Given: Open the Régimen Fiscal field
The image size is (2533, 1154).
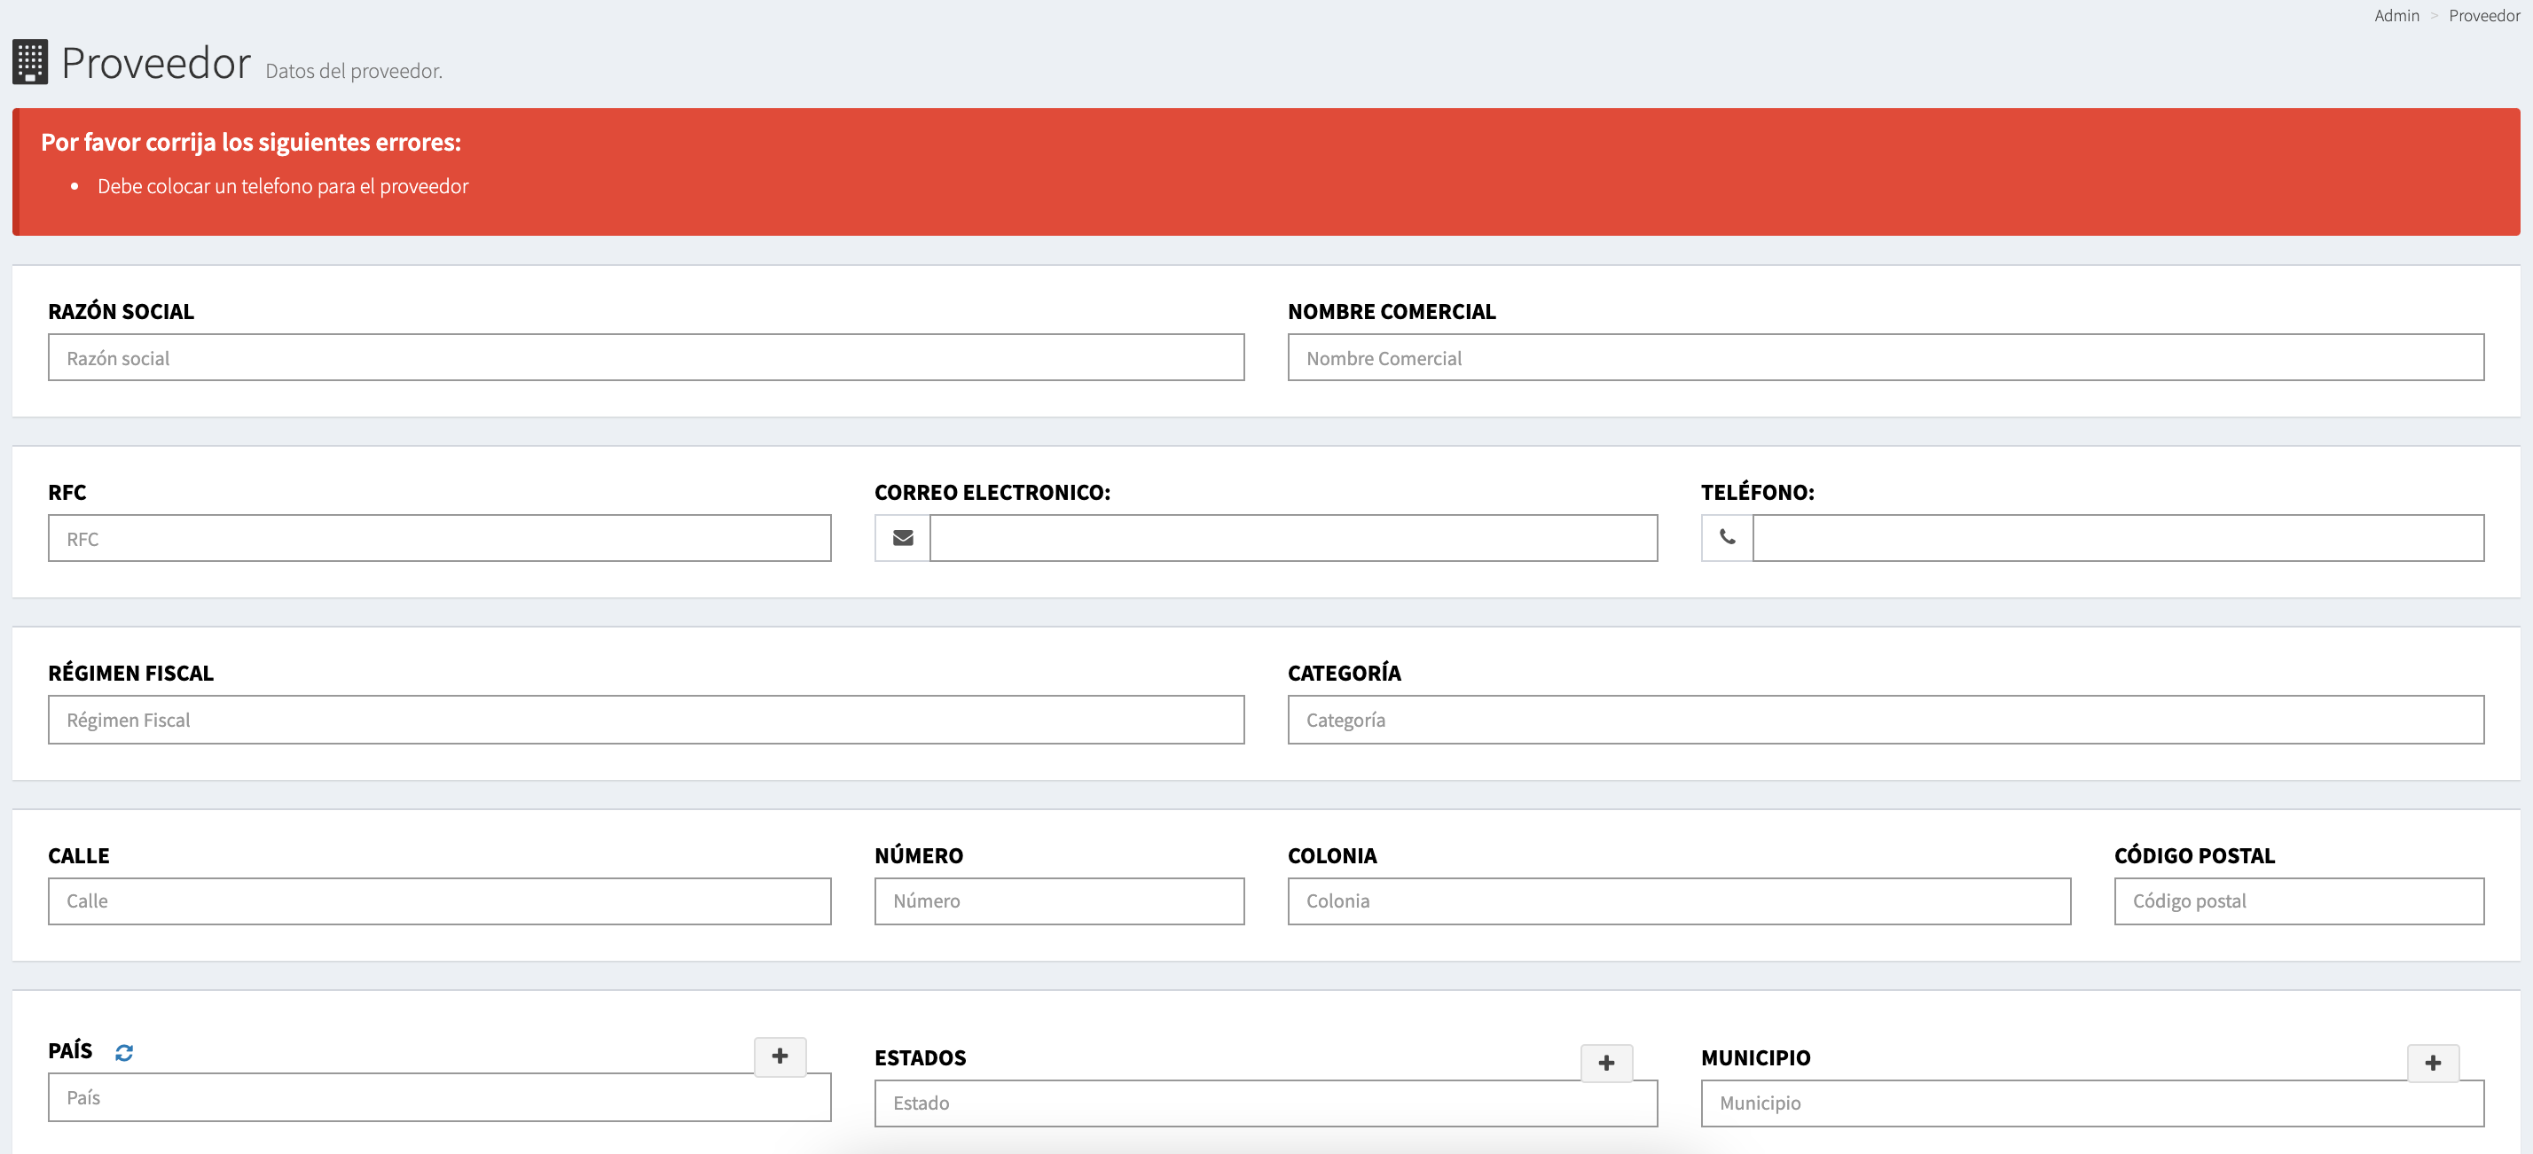Looking at the screenshot, I should click(x=645, y=721).
